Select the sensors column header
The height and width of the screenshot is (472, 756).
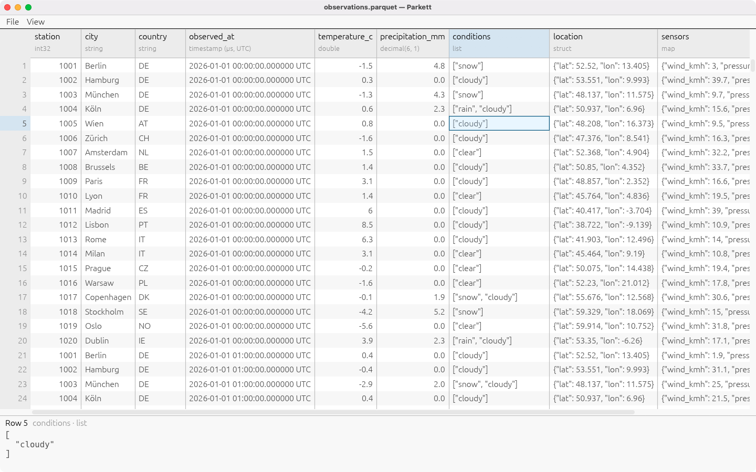pyautogui.click(x=703, y=43)
